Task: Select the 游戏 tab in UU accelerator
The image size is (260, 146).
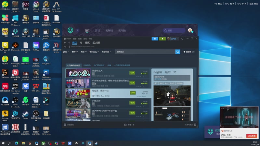Action: coord(97,30)
